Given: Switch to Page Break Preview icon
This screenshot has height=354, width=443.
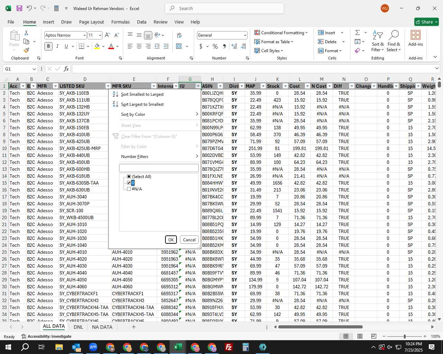Looking at the screenshot, I should [x=373, y=336].
